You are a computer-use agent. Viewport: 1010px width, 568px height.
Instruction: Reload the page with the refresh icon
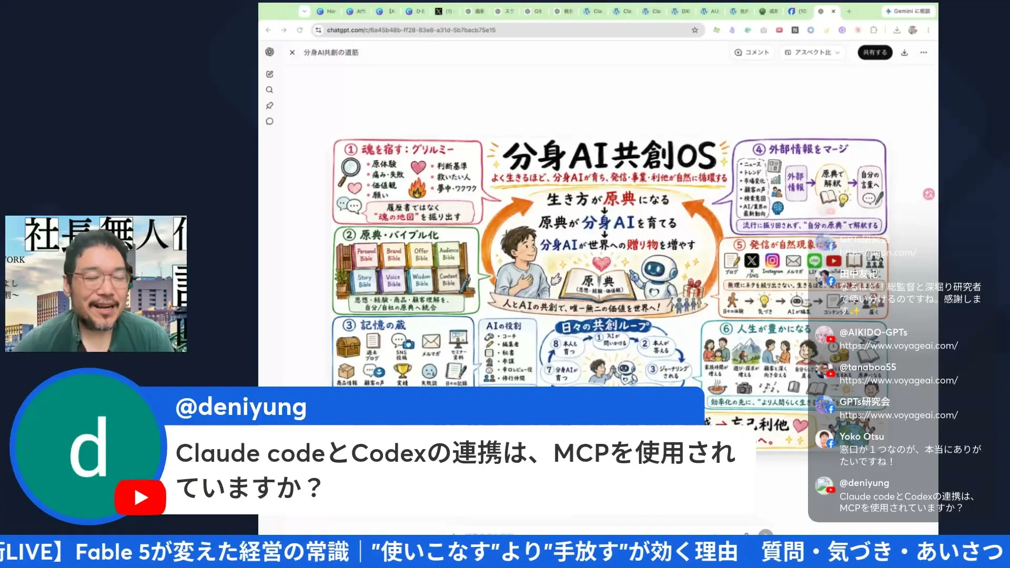click(x=299, y=30)
